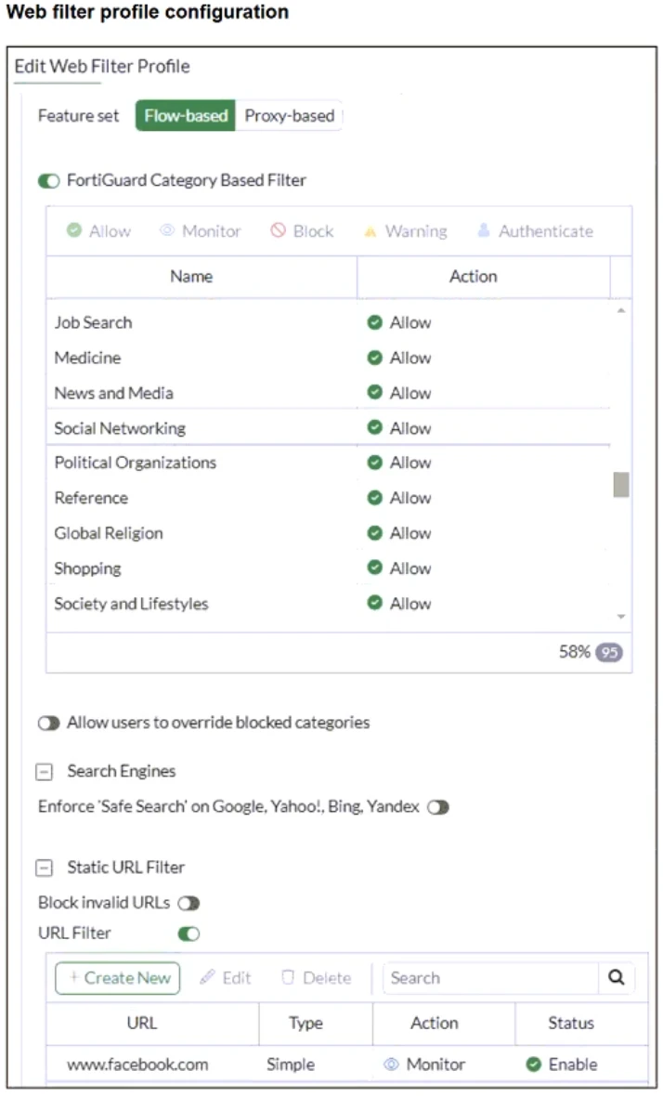Viewport: 663px width, 1096px height.
Task: Click the Allow action icon in filter toolbar
Action: [x=74, y=231]
